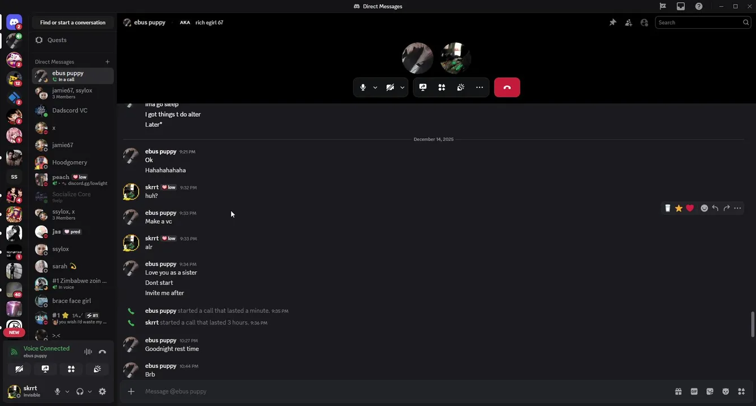
Task: Show user profile panel icon
Action: pyautogui.click(x=644, y=23)
